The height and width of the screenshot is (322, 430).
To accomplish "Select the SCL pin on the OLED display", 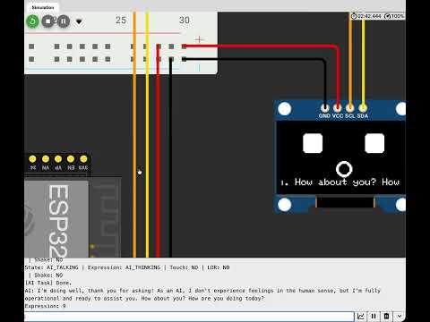I will pos(350,107).
